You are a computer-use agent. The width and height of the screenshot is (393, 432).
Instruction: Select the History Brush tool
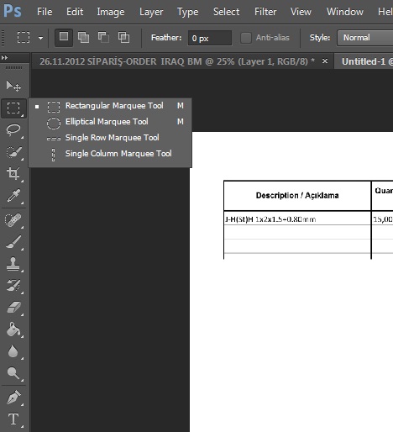tap(13, 286)
